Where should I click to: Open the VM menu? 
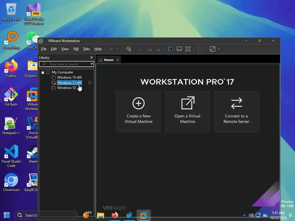point(76,49)
